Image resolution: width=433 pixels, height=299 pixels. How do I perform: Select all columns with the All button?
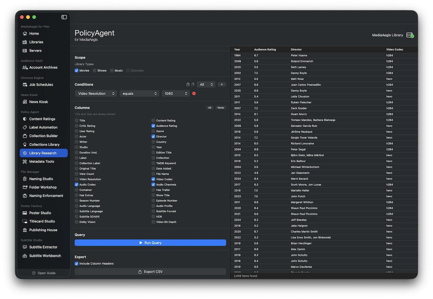point(210,108)
